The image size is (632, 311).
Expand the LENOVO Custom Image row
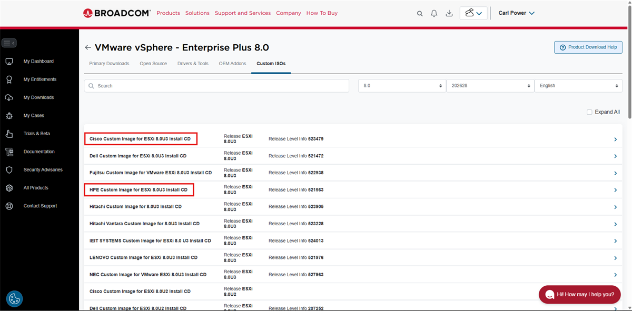point(615,258)
